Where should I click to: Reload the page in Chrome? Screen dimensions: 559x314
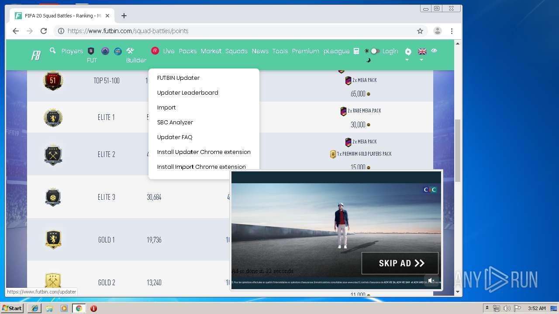click(x=44, y=31)
